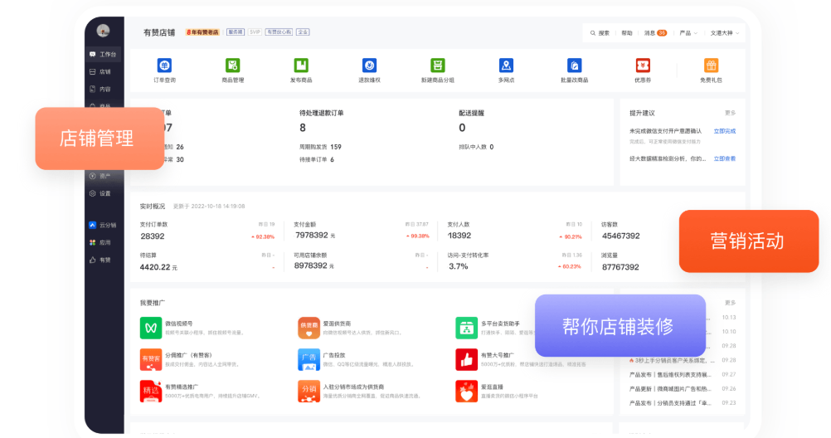Click the 商品管理 green icon
Screen dimensions: 831x438
(x=233, y=66)
